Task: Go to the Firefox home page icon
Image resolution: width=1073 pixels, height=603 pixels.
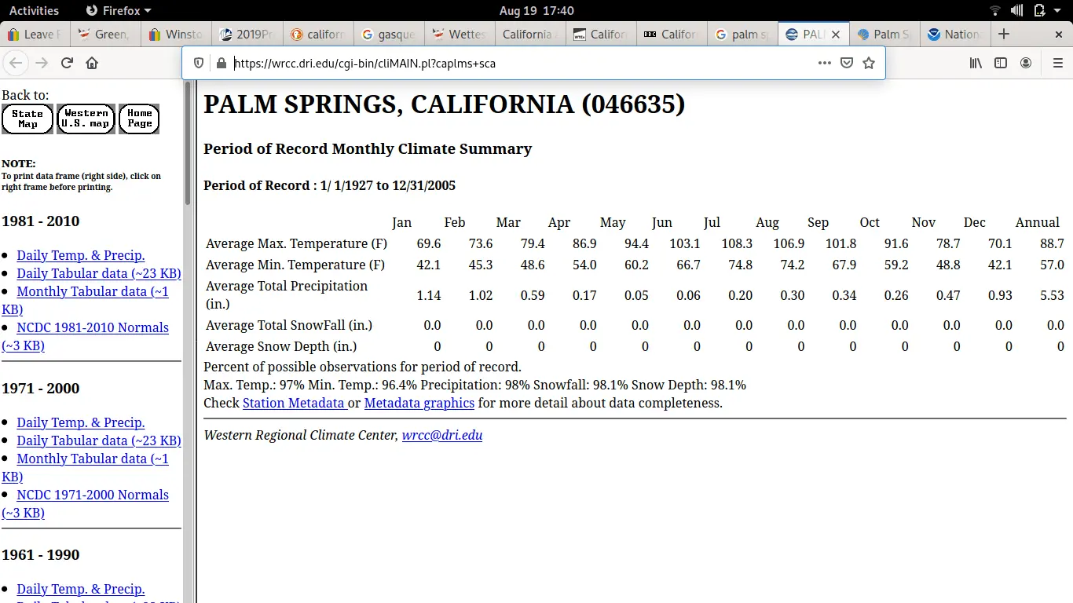Action: 92,63
